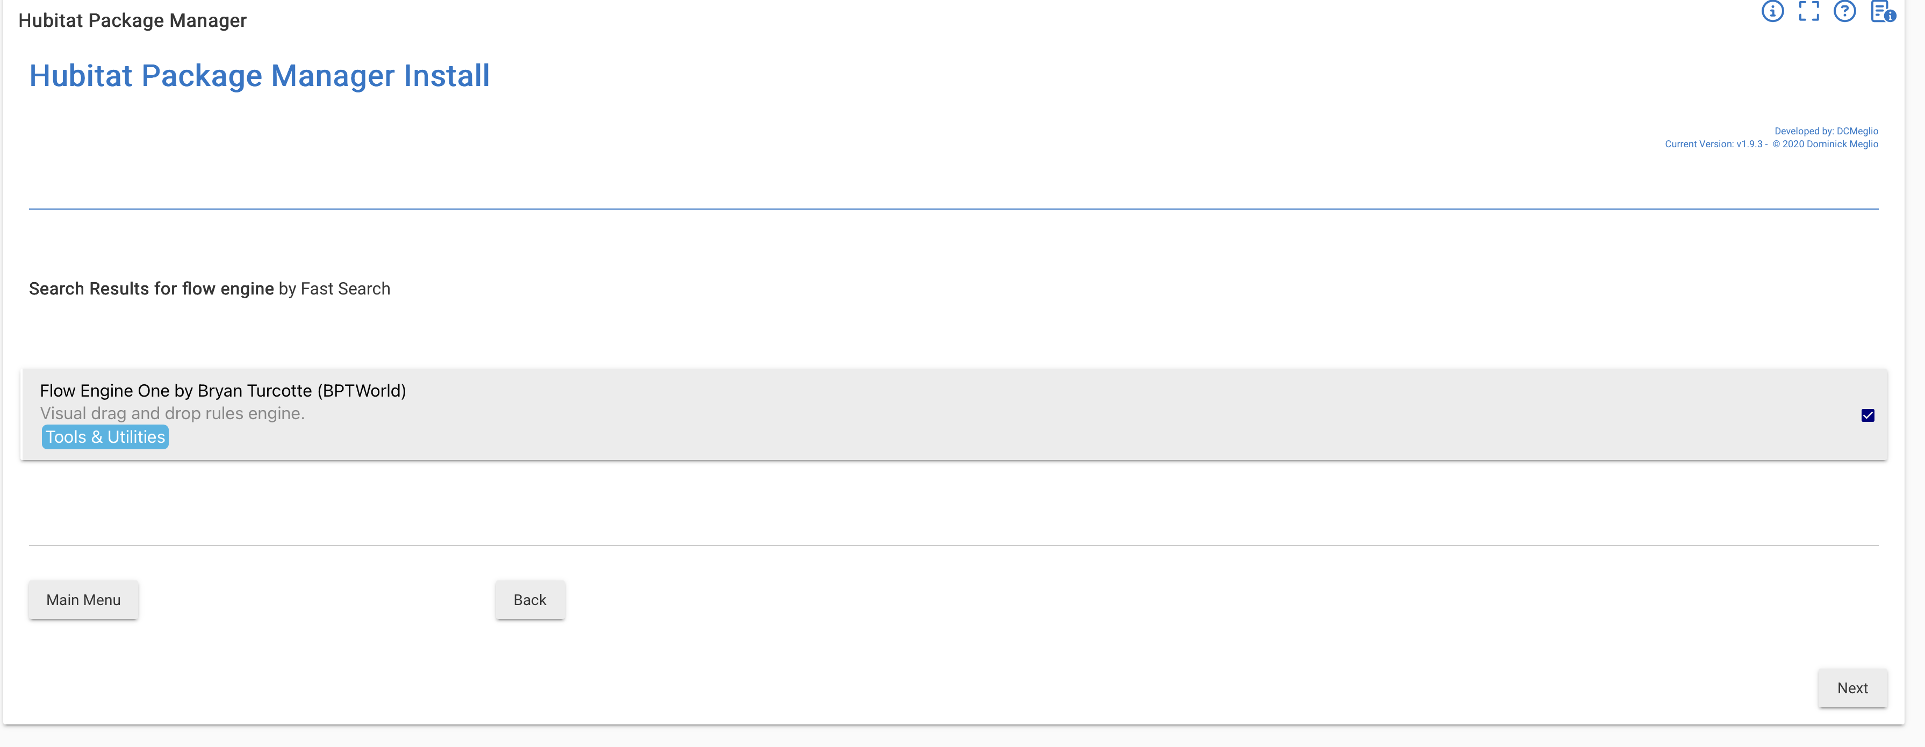Go back with the Back button
The height and width of the screenshot is (747, 1925).
click(529, 600)
